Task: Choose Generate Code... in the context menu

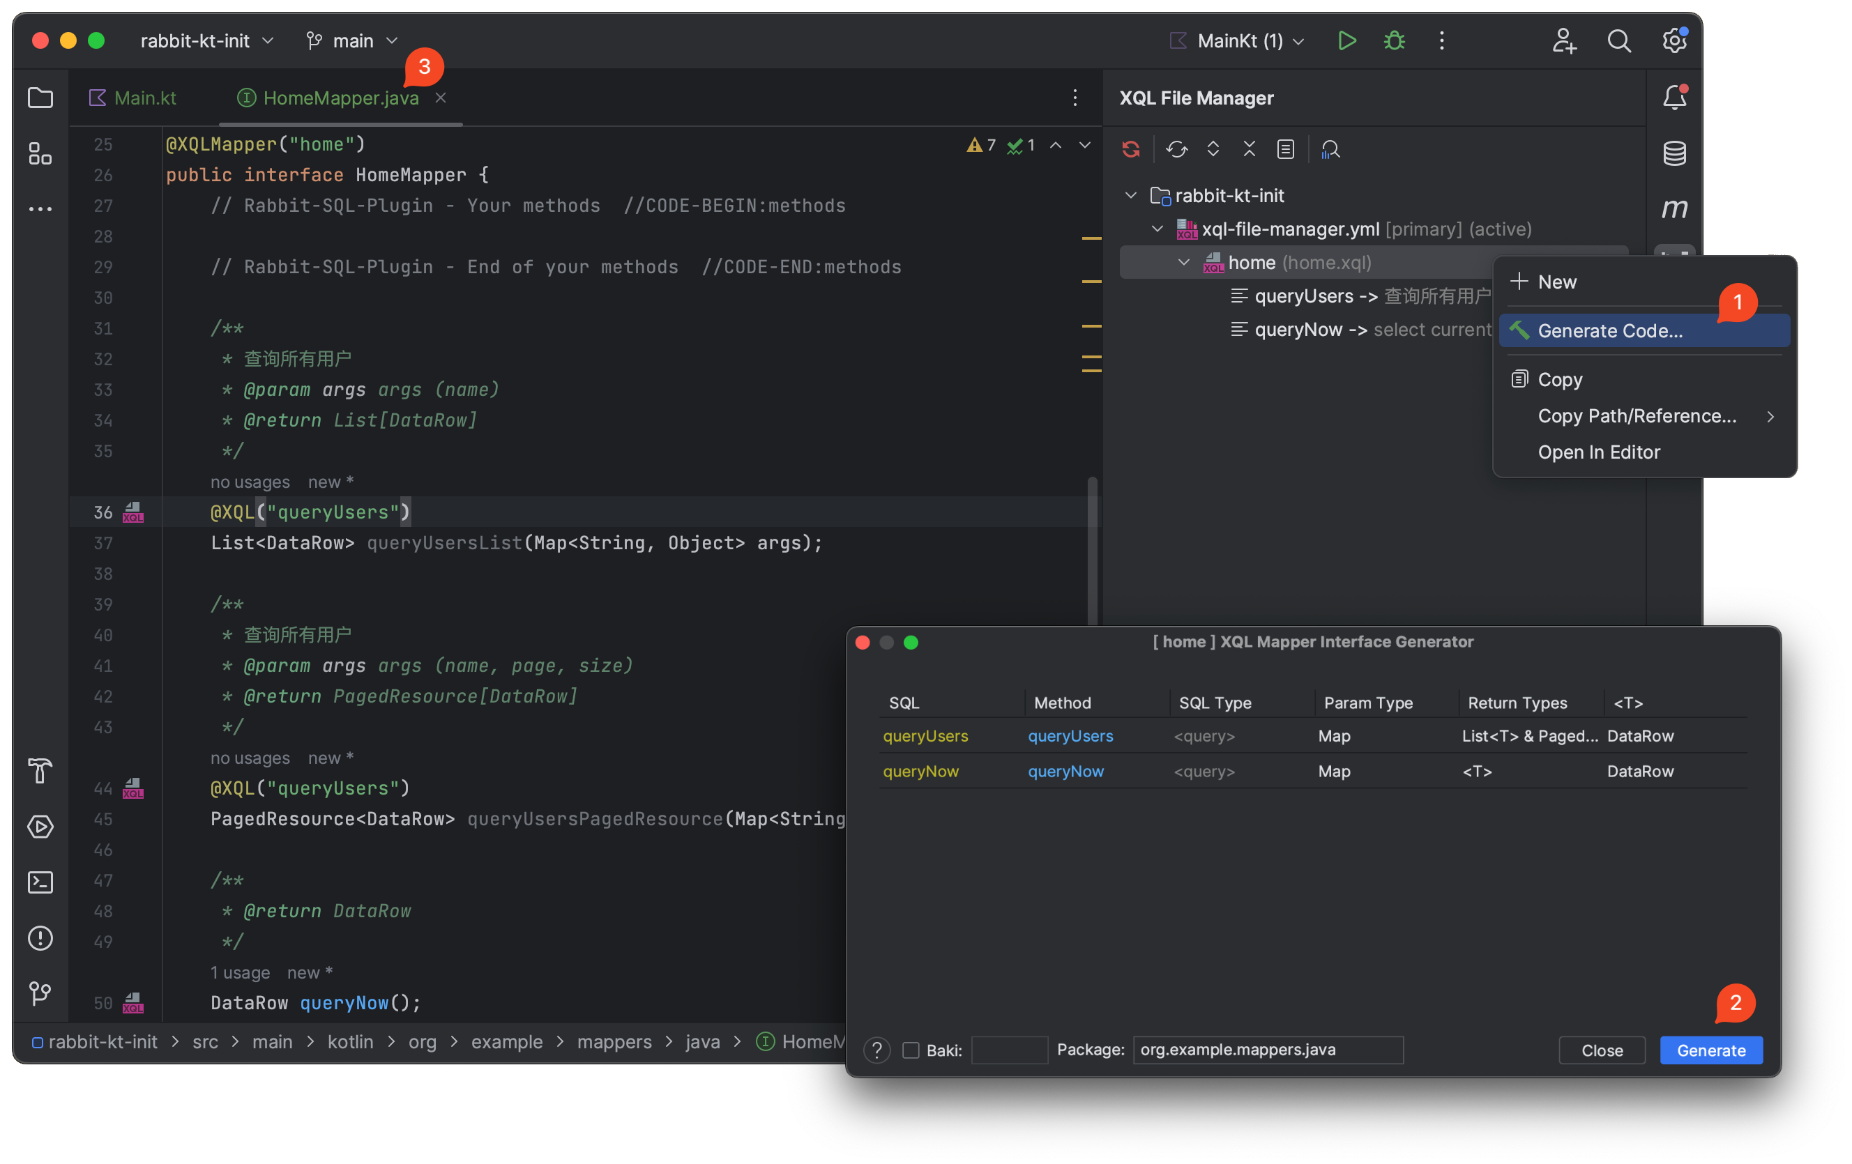Action: tap(1644, 330)
